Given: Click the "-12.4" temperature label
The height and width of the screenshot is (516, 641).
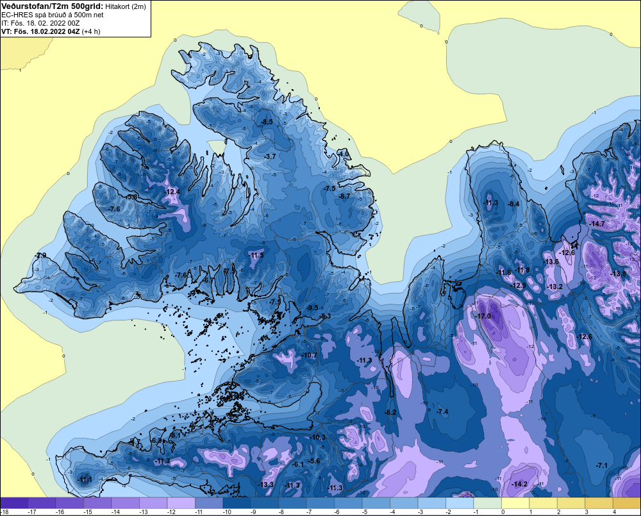Looking at the screenshot, I should click(172, 192).
